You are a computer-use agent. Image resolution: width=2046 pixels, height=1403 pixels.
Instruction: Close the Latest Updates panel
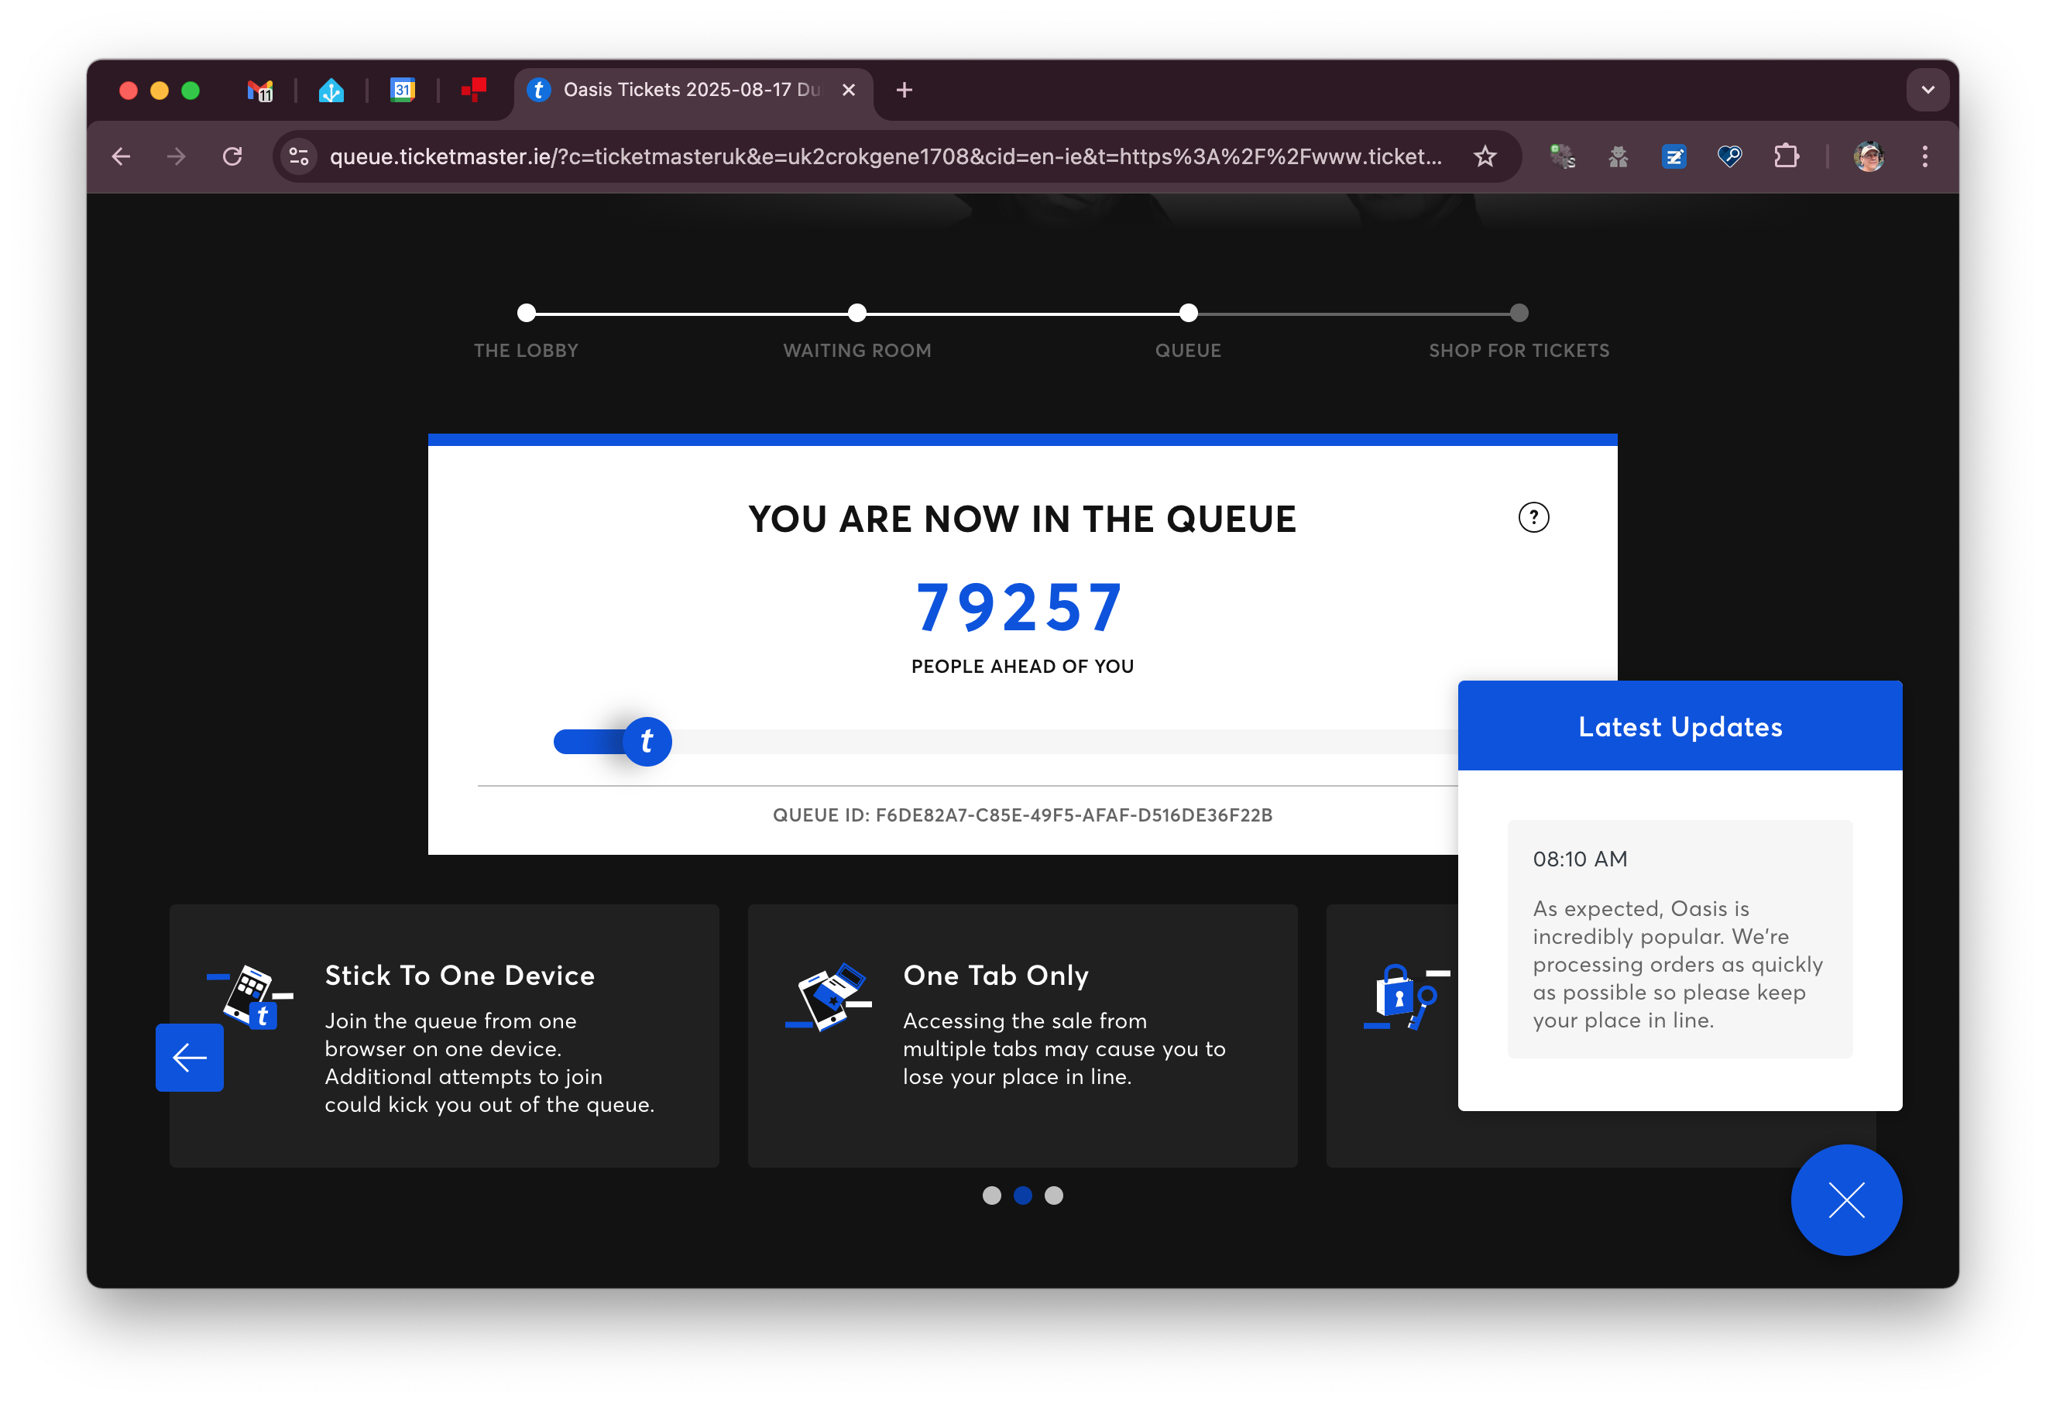point(1847,1199)
